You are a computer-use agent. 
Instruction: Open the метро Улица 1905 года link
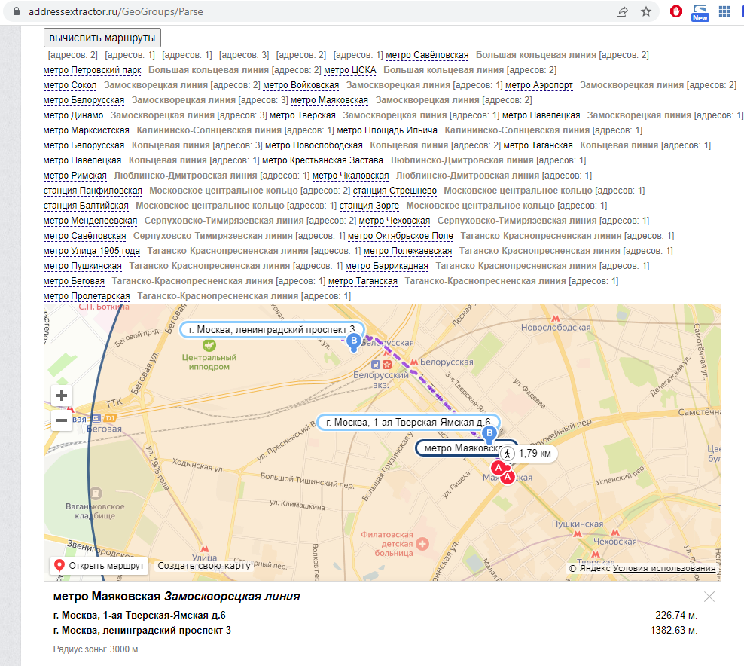click(92, 251)
